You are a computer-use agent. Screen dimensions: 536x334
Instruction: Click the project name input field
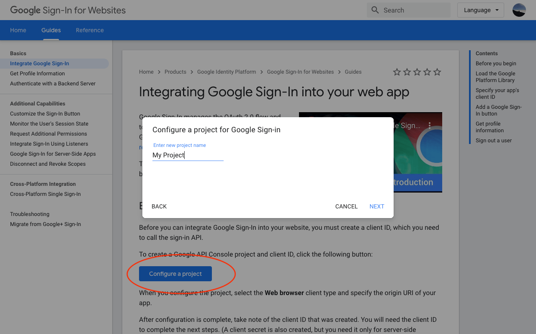188,155
